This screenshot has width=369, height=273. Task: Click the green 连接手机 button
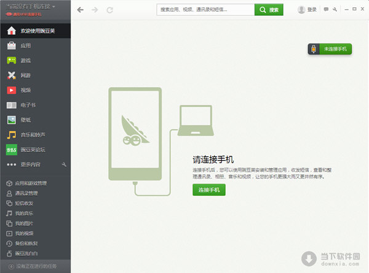(x=209, y=190)
